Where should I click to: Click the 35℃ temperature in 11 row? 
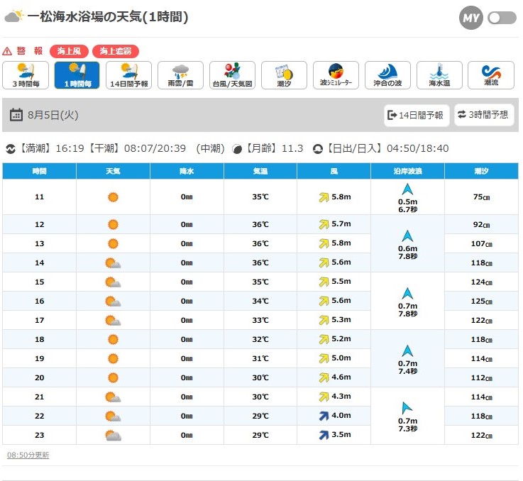click(x=260, y=197)
